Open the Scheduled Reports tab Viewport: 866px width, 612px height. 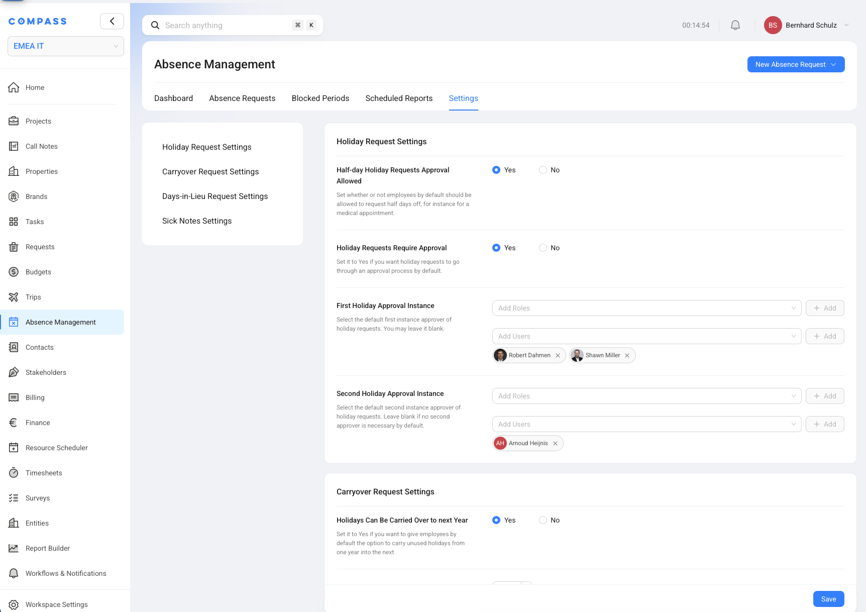tap(399, 98)
